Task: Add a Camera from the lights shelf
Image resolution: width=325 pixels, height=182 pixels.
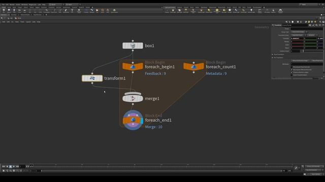Action: click(x=167, y=11)
